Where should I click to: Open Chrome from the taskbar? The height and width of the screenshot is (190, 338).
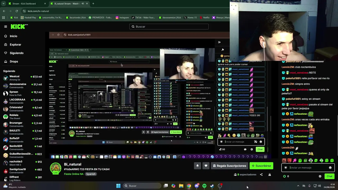coord(189,186)
